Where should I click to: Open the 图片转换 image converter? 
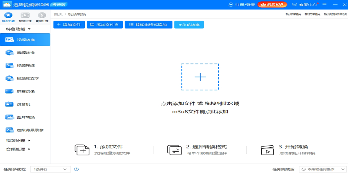(25, 117)
